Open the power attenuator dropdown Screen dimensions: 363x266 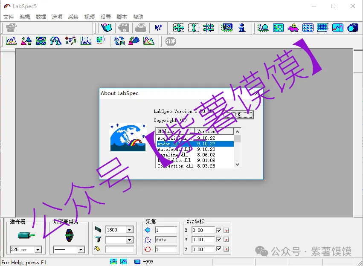coord(81,250)
